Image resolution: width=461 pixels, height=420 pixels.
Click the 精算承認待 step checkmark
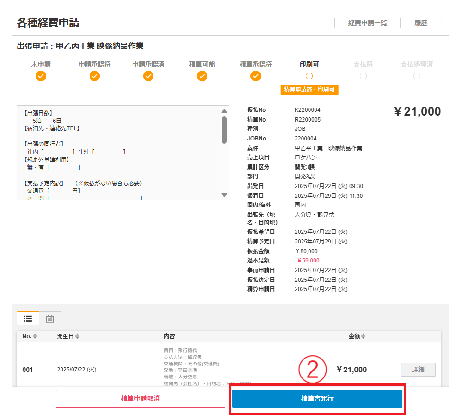pos(255,76)
